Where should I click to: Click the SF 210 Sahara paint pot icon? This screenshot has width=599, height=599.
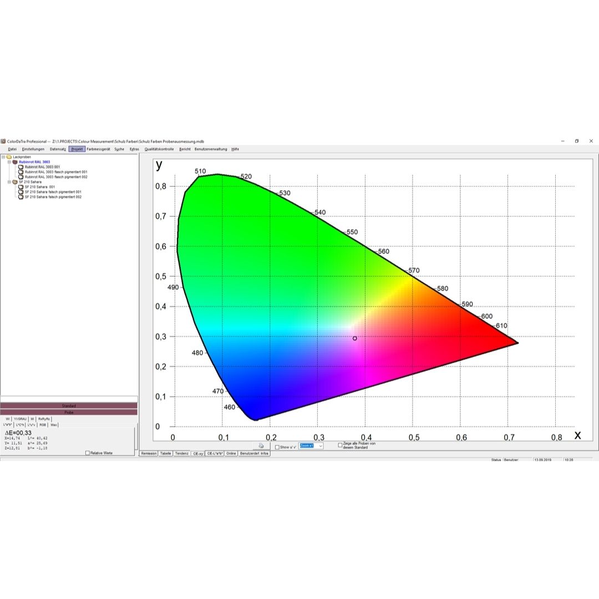pos(14,181)
